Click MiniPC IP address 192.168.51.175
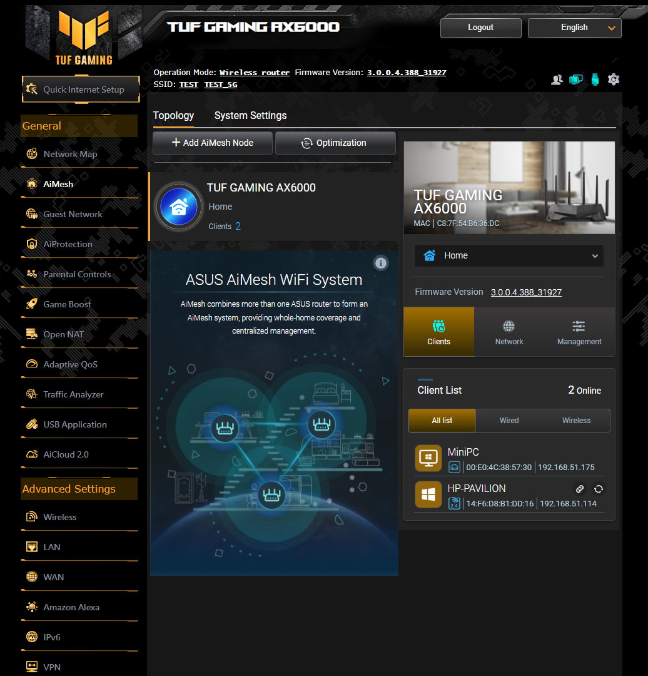Viewport: 648px width, 676px height. (566, 468)
